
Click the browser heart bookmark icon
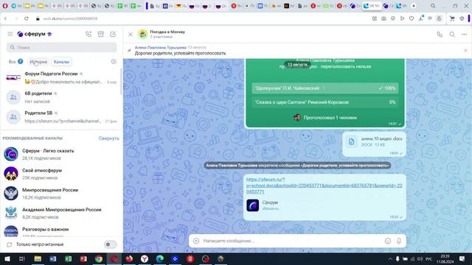pos(412,18)
